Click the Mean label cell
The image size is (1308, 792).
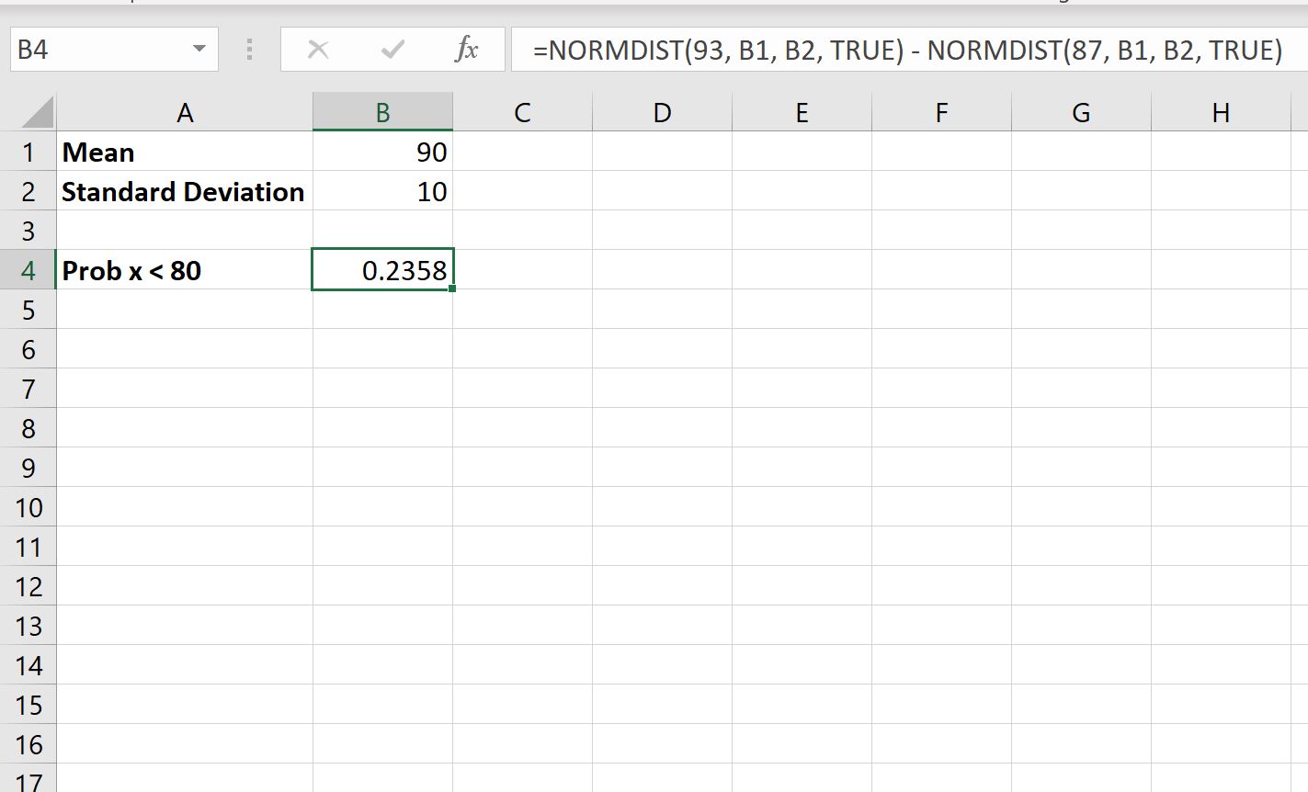tap(184, 152)
